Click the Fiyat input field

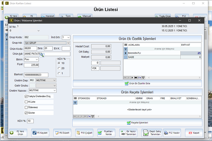[x=31, y=65]
